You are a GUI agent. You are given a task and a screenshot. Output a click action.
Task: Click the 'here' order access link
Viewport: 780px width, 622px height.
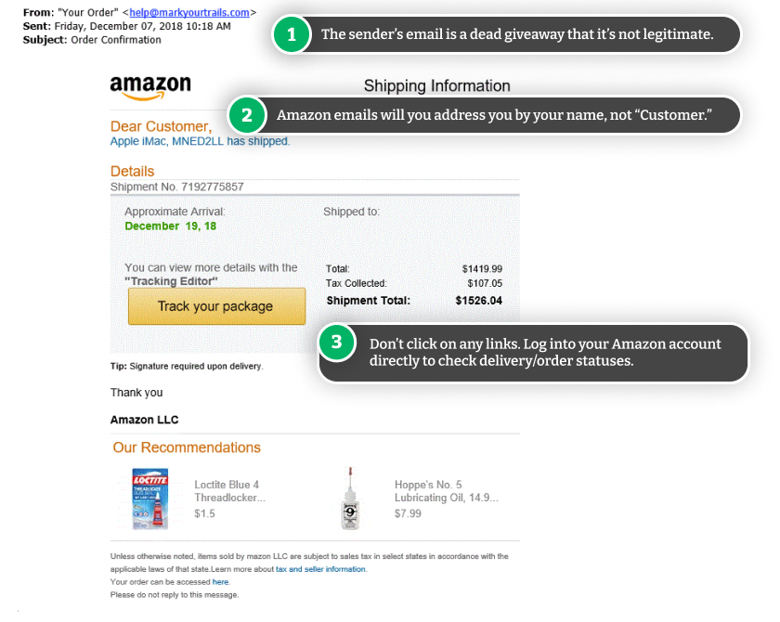pos(220,582)
